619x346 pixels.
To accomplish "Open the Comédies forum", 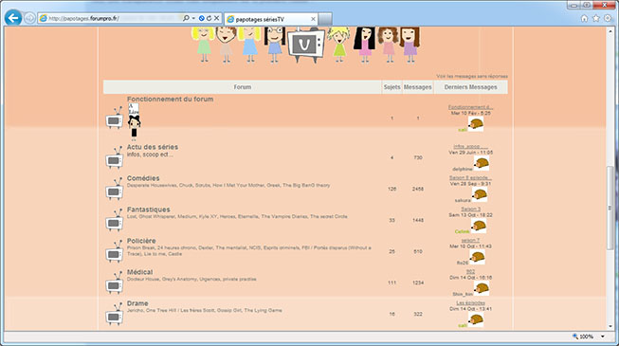I will click(x=143, y=178).
